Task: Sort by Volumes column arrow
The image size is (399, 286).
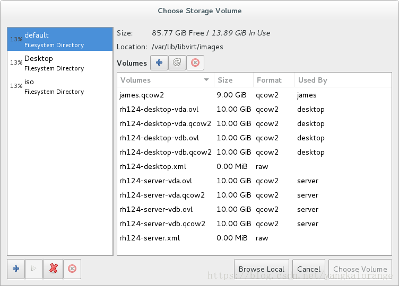Action: point(206,80)
